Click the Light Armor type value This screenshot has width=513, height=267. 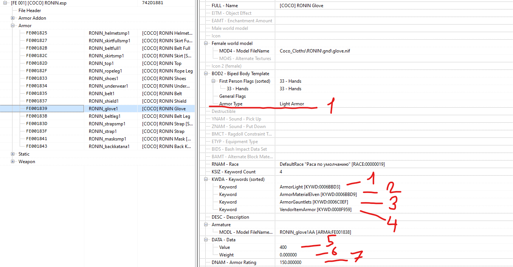(x=292, y=104)
